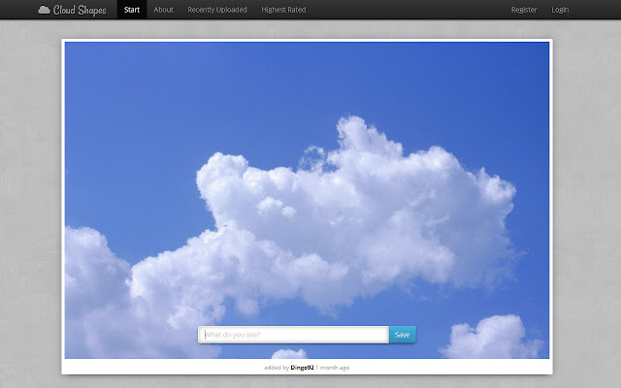Image resolution: width=621 pixels, height=388 pixels.
Task: Select the Start tab
Action: 132,10
